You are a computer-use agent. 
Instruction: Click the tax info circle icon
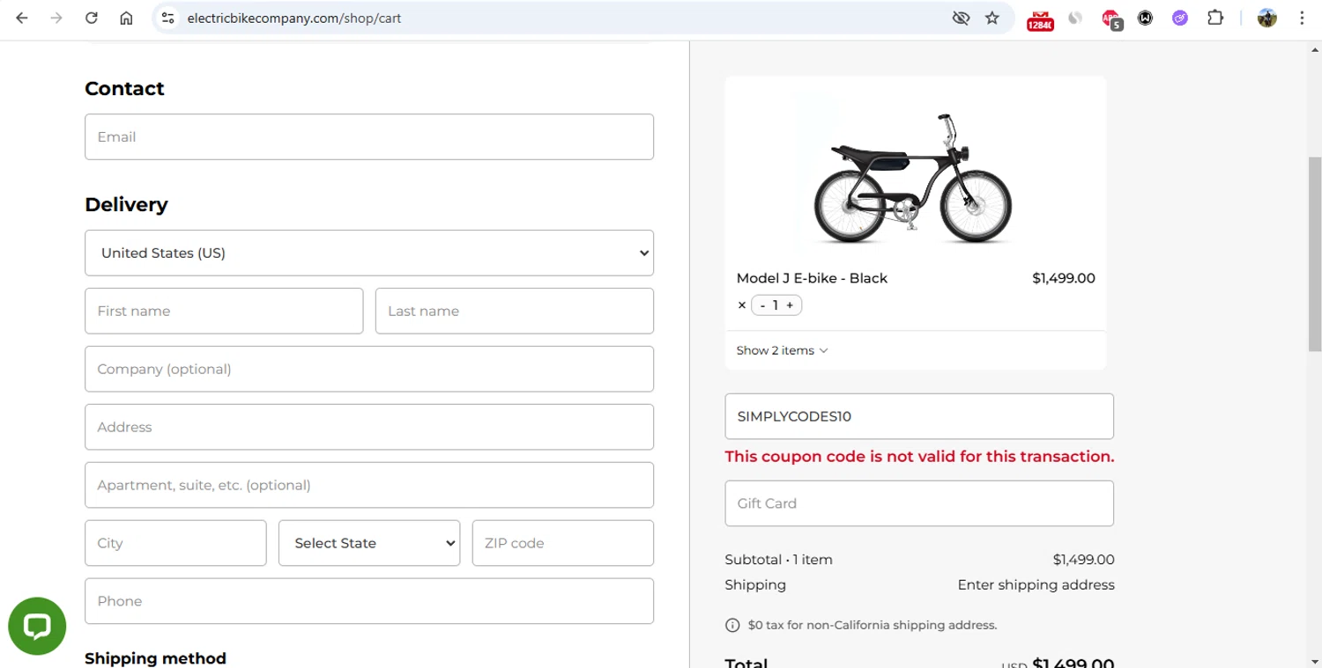732,626
